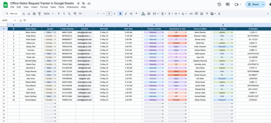The width and height of the screenshot is (271, 123).
Task: Click the Redo icon
Action: coord(29,14)
